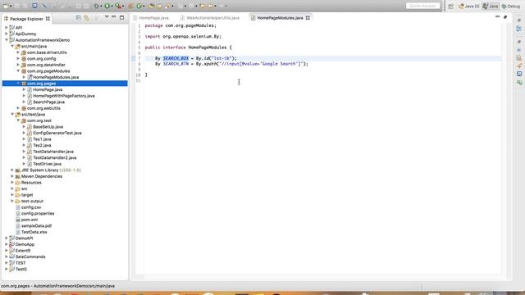
Task: Switch to the Debug perspective
Action: [x=510, y=6]
